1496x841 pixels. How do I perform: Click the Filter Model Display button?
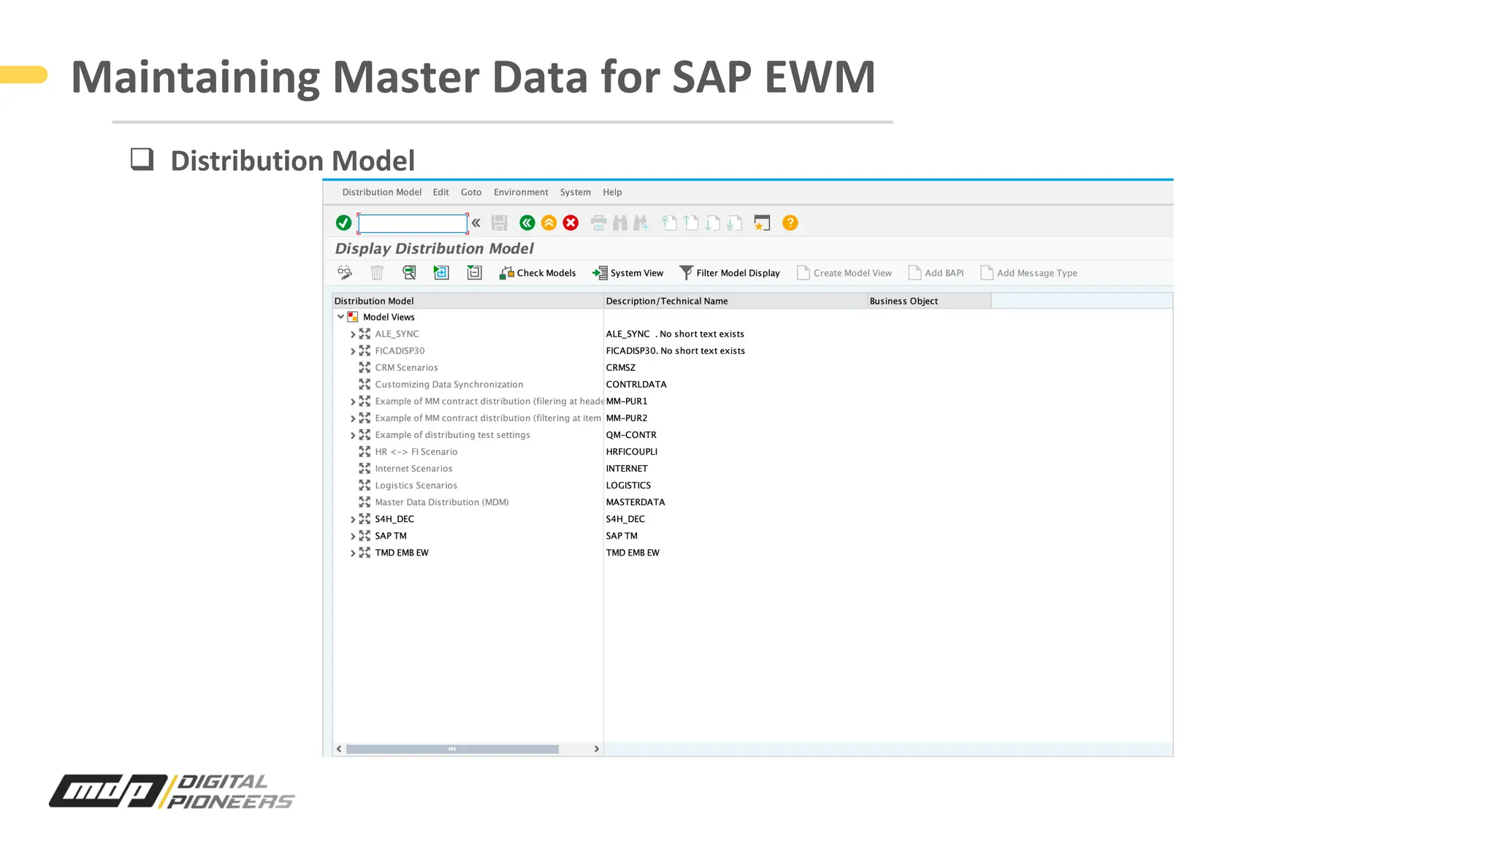pos(730,273)
